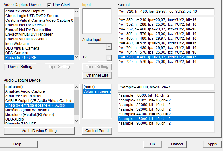
Task: Open the Channel List
Action: (x=97, y=75)
